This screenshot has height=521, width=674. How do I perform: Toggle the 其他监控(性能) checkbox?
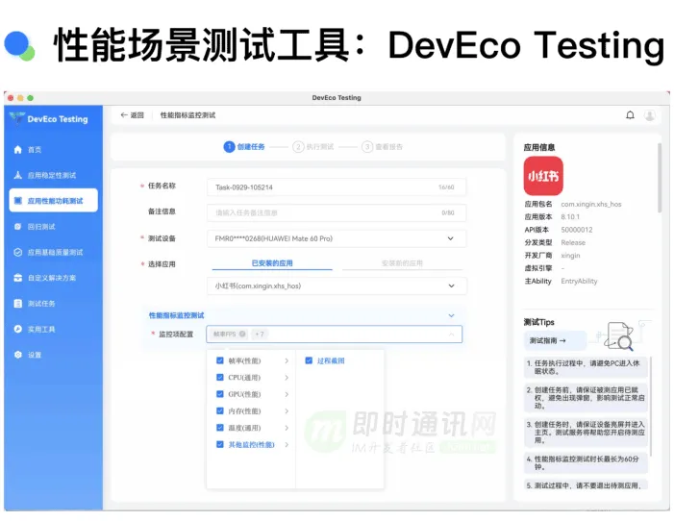[x=220, y=444]
